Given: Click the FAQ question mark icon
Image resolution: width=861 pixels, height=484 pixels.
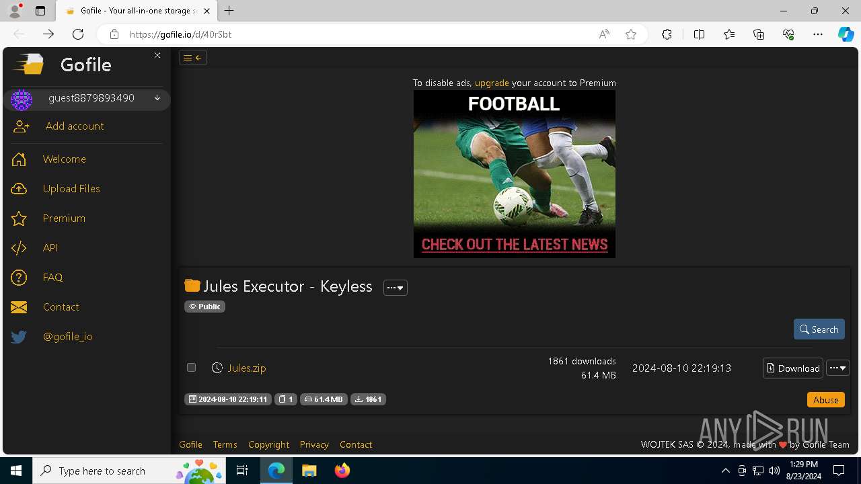Looking at the screenshot, I should click(x=19, y=278).
